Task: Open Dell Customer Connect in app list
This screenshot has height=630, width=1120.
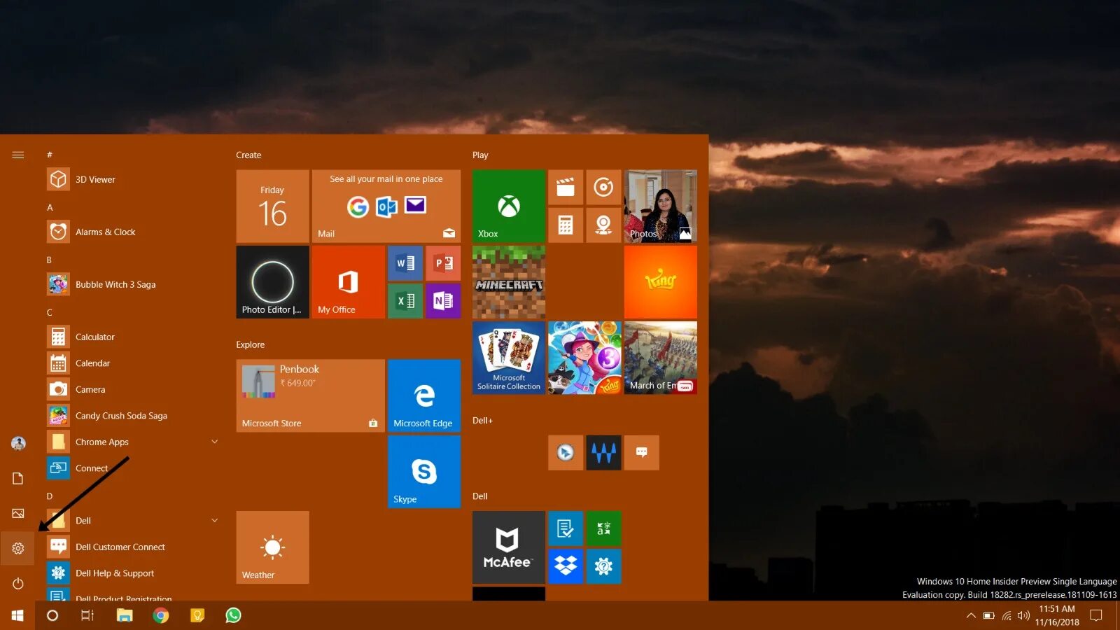Action: click(x=134, y=547)
